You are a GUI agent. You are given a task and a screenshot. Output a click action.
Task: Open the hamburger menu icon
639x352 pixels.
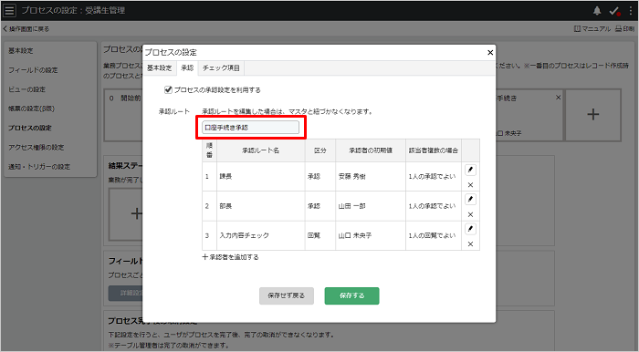pos(9,10)
